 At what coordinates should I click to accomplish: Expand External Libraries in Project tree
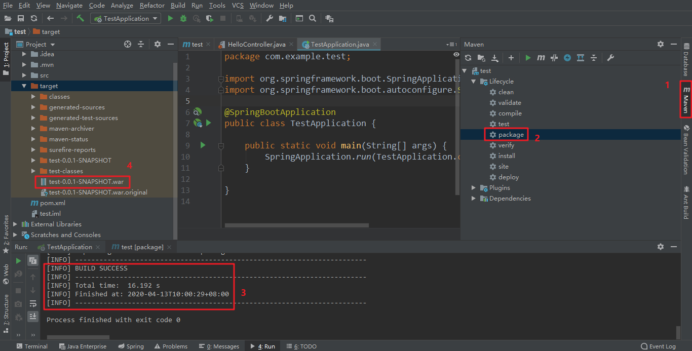(x=15, y=224)
